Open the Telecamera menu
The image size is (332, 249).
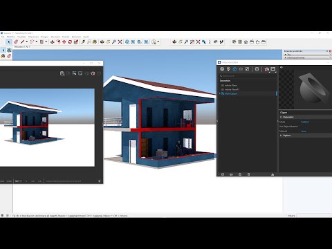point(33,37)
